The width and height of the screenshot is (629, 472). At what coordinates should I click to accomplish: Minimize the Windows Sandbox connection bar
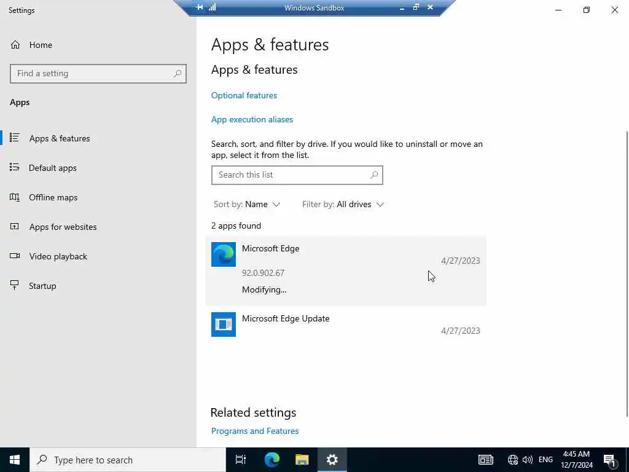pyautogui.click(x=402, y=7)
